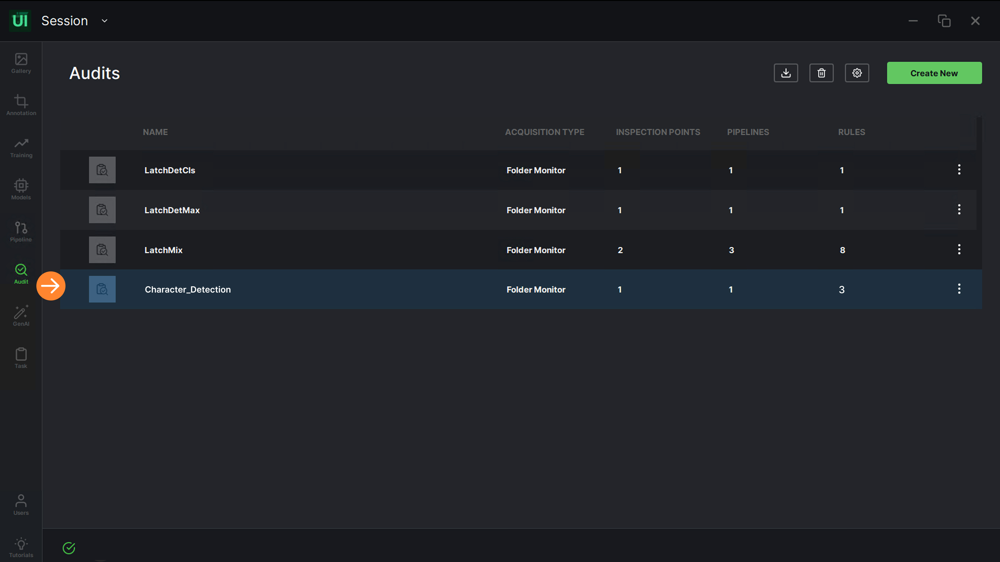Go to Annotation in sidebar
This screenshot has height=562, width=1000.
click(21, 105)
